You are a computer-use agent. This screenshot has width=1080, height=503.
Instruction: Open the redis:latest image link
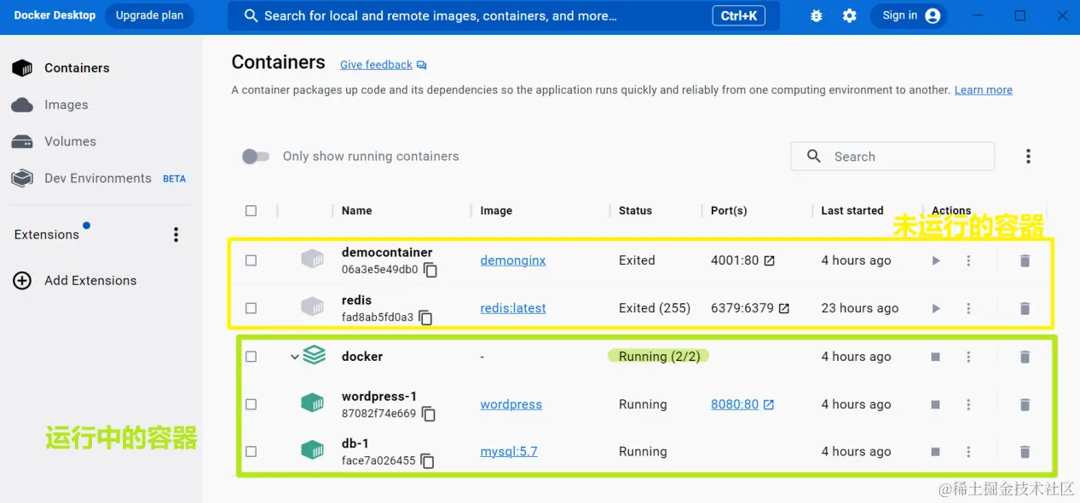(x=513, y=308)
